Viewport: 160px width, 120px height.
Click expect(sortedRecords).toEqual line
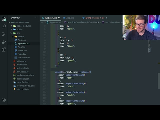(73, 72)
